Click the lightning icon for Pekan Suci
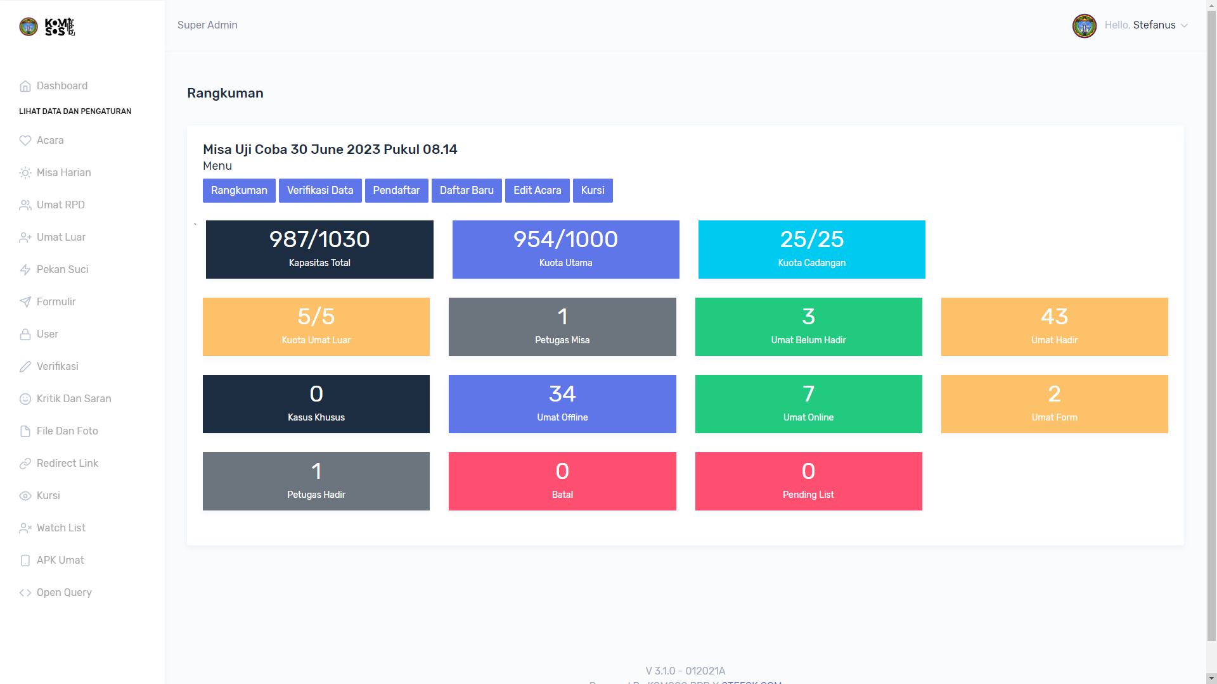The width and height of the screenshot is (1217, 684). (x=25, y=270)
